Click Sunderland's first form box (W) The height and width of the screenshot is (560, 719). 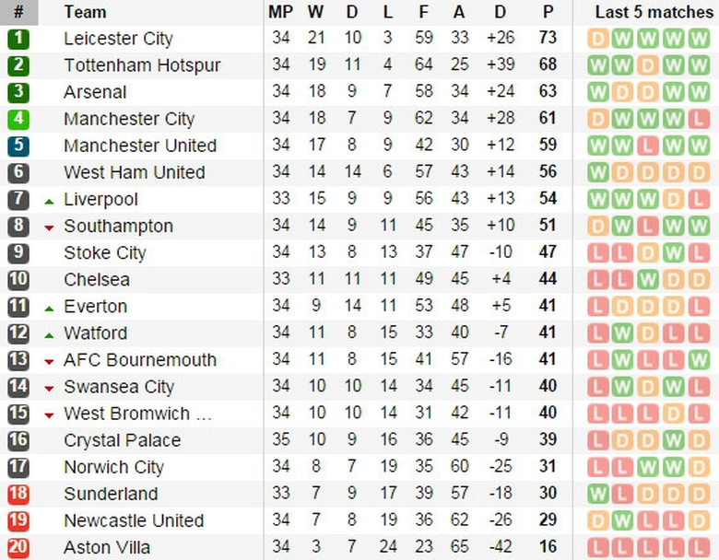(598, 494)
